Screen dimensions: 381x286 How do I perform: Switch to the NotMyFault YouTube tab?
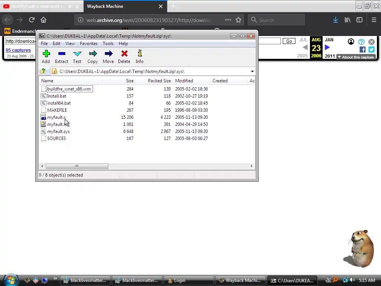pyautogui.click(x=38, y=6)
